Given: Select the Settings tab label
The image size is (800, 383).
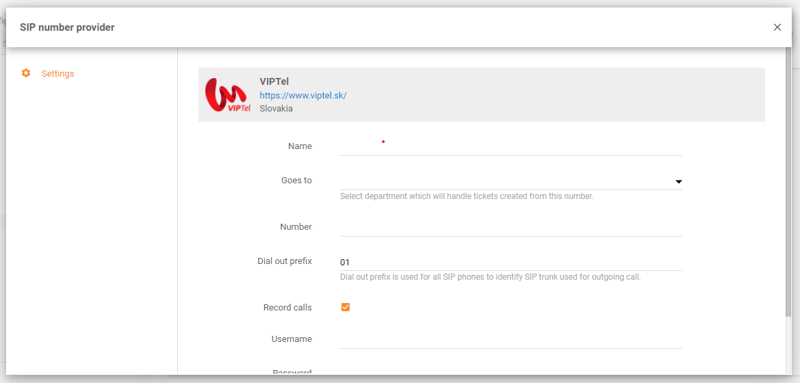Looking at the screenshot, I should pos(57,74).
